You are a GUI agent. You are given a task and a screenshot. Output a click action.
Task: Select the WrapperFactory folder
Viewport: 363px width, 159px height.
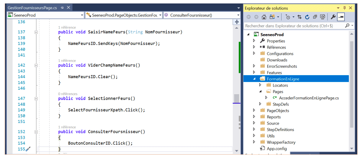pos(281,142)
